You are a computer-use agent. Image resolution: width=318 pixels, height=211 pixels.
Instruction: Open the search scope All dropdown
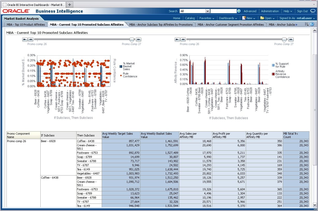(207, 11)
